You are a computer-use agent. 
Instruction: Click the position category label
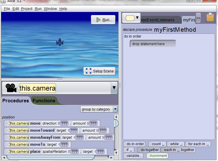pyautogui.click(x=8, y=117)
